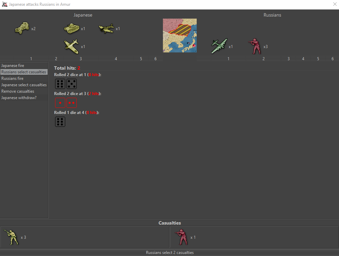Click the black die showing five
This screenshot has width=339, height=256.
[72, 84]
